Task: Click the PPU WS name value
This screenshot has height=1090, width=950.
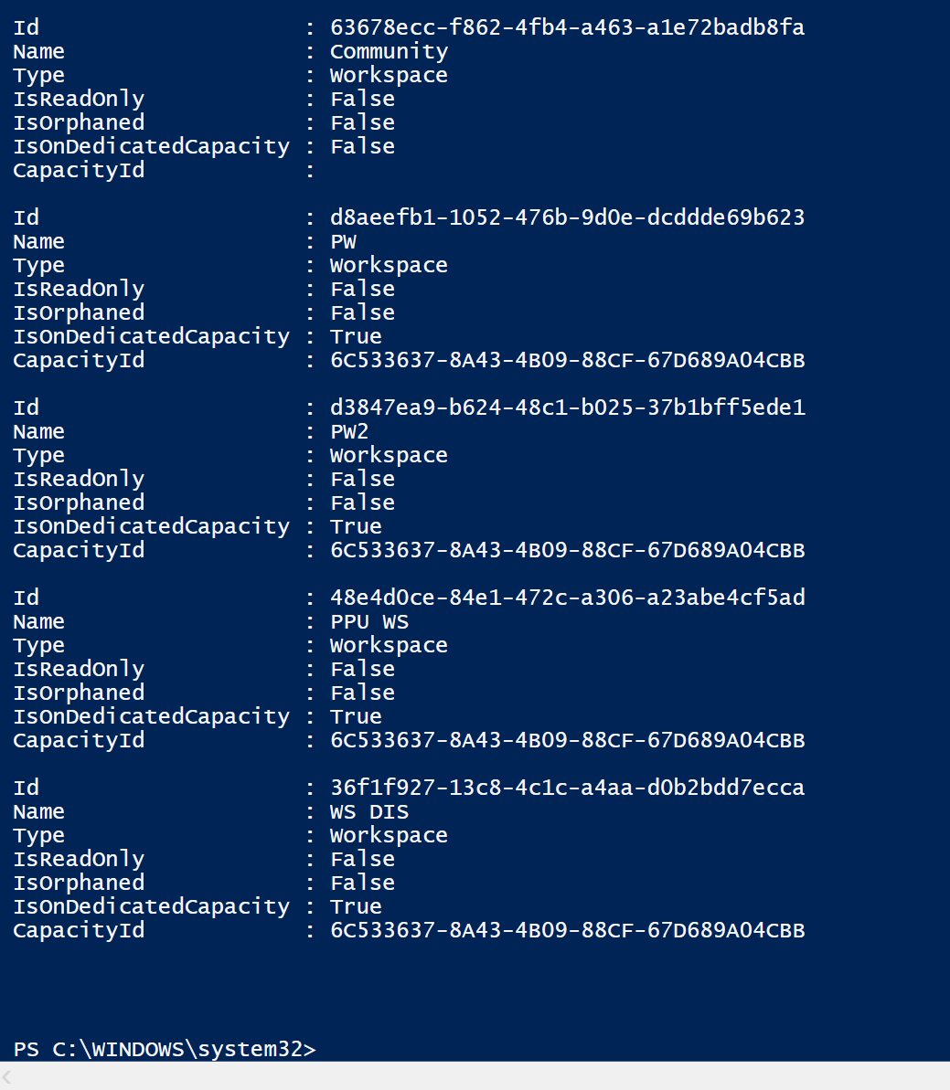Action: coord(369,621)
